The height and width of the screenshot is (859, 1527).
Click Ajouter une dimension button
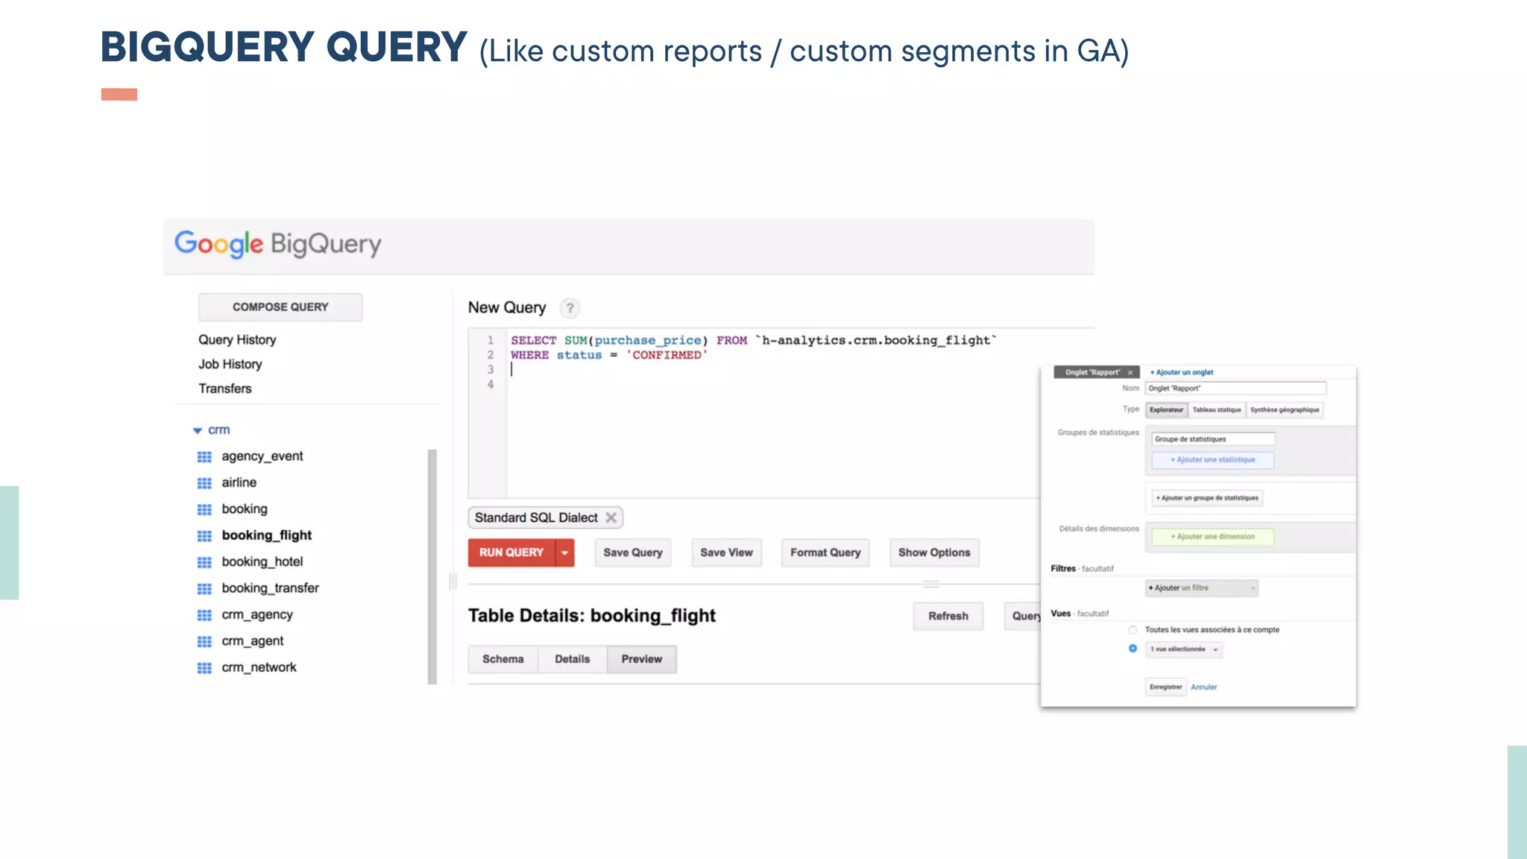1213,537
